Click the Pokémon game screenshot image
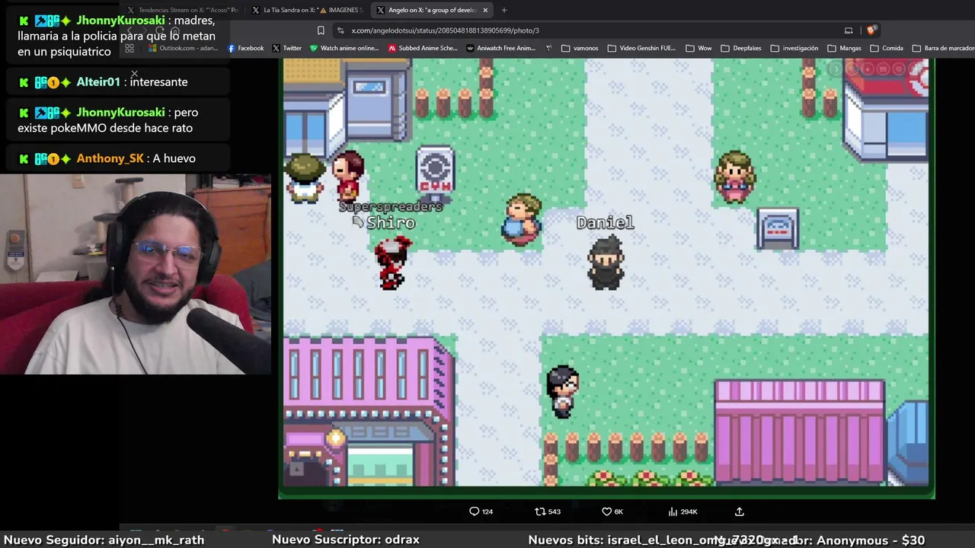The image size is (975, 548). click(606, 278)
